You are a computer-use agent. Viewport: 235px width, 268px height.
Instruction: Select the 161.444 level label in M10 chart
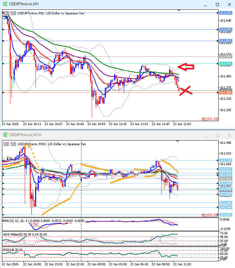pos(226,184)
